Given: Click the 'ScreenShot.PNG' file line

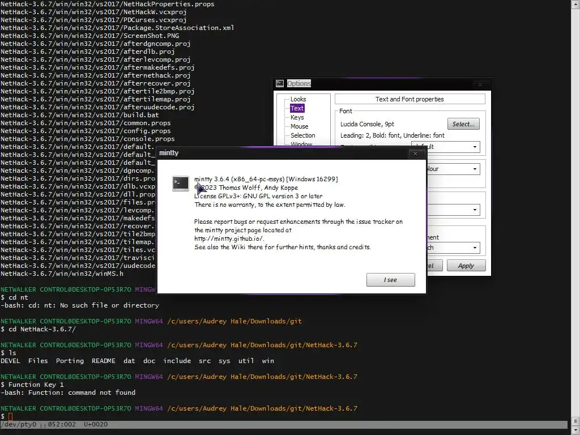Looking at the screenshot, I should point(90,36).
